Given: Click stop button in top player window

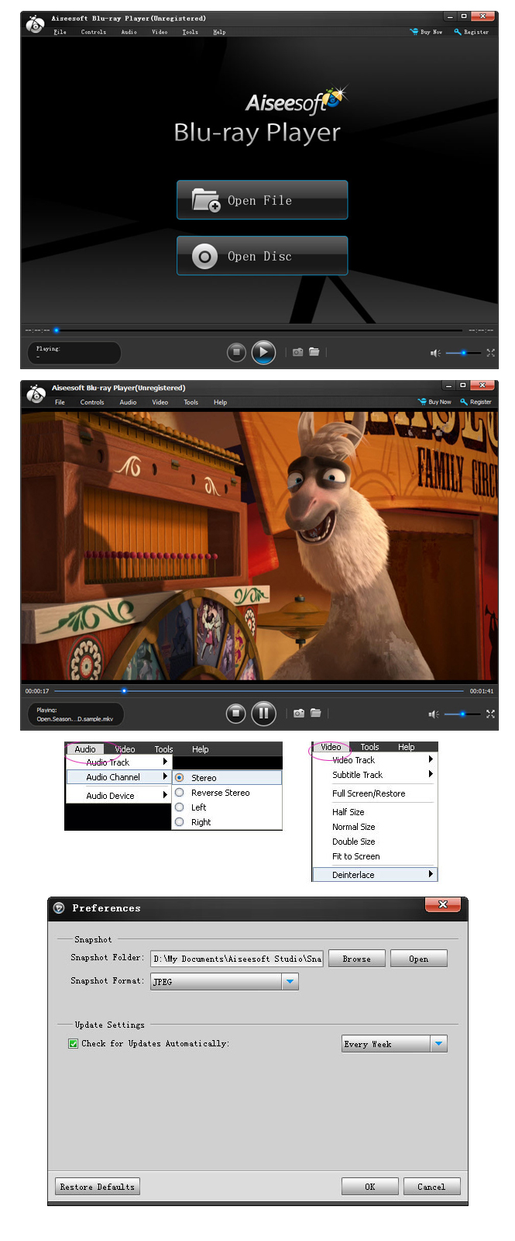Looking at the screenshot, I should [236, 352].
